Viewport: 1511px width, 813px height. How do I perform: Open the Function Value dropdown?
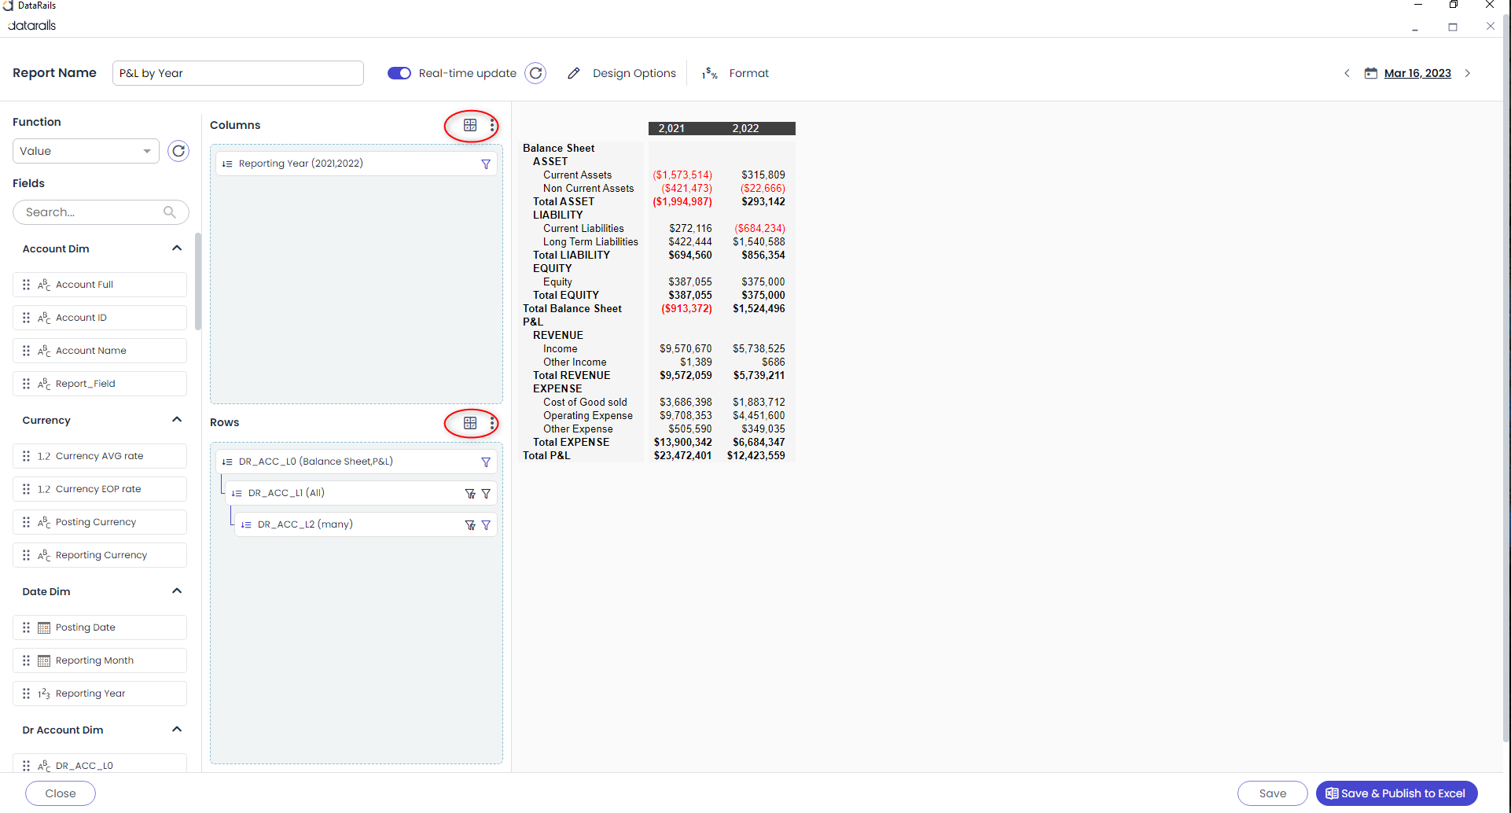86,151
